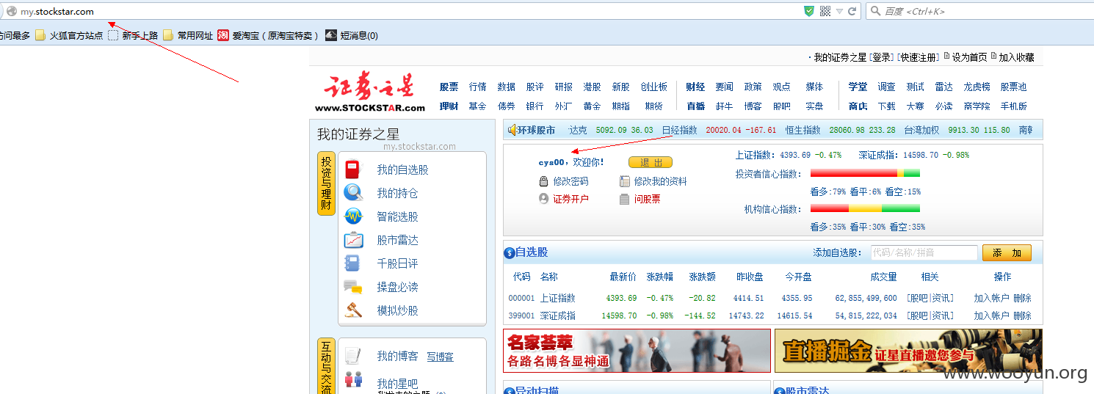
Task: Click 恒生指数 in the ticker bar
Action: (x=803, y=130)
